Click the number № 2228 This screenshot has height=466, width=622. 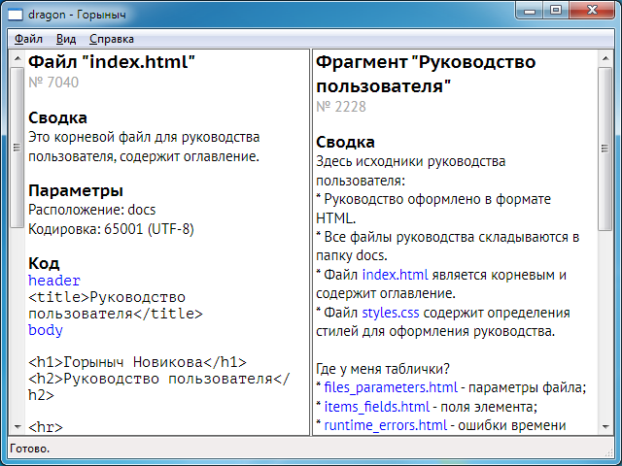point(341,107)
